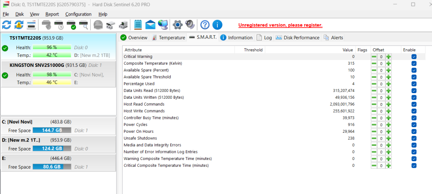Open the File menu

click(6, 14)
